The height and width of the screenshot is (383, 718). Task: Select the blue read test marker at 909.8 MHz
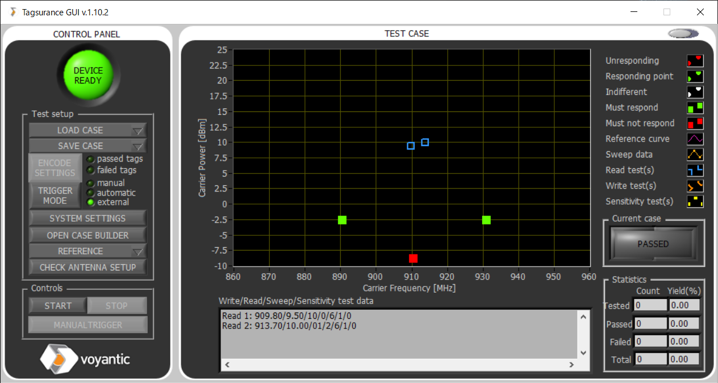[411, 146]
